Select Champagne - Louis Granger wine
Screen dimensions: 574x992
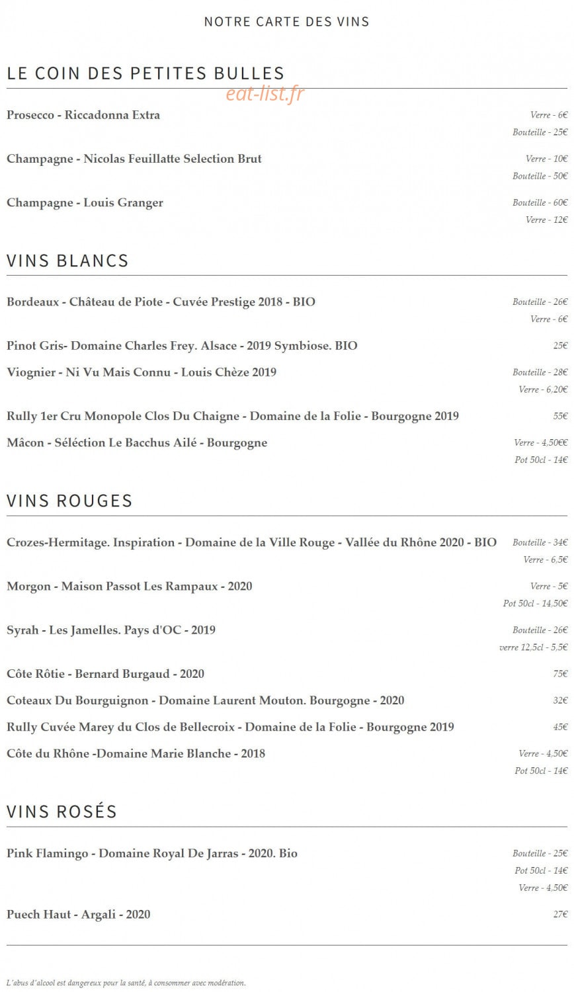[x=85, y=203]
